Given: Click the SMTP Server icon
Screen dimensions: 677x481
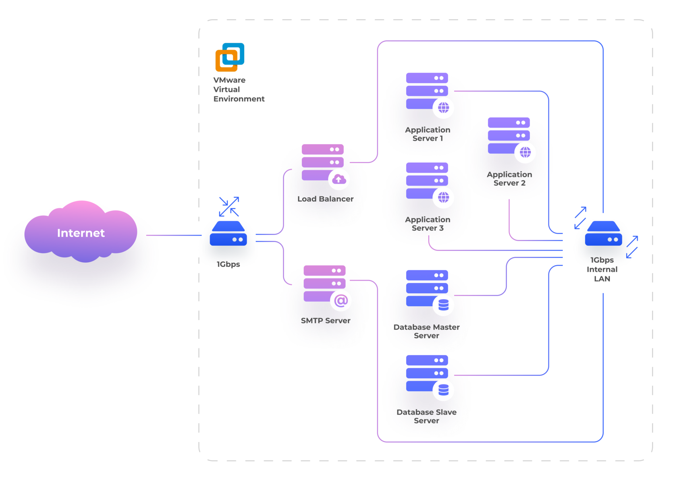Looking at the screenshot, I should pyautogui.click(x=327, y=288).
